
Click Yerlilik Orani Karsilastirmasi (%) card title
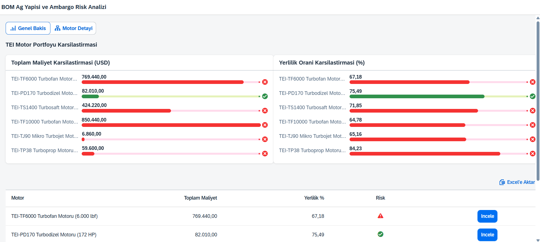click(322, 63)
